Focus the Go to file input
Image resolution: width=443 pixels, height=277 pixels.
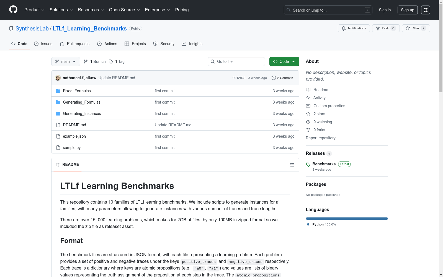pyautogui.click(x=236, y=61)
